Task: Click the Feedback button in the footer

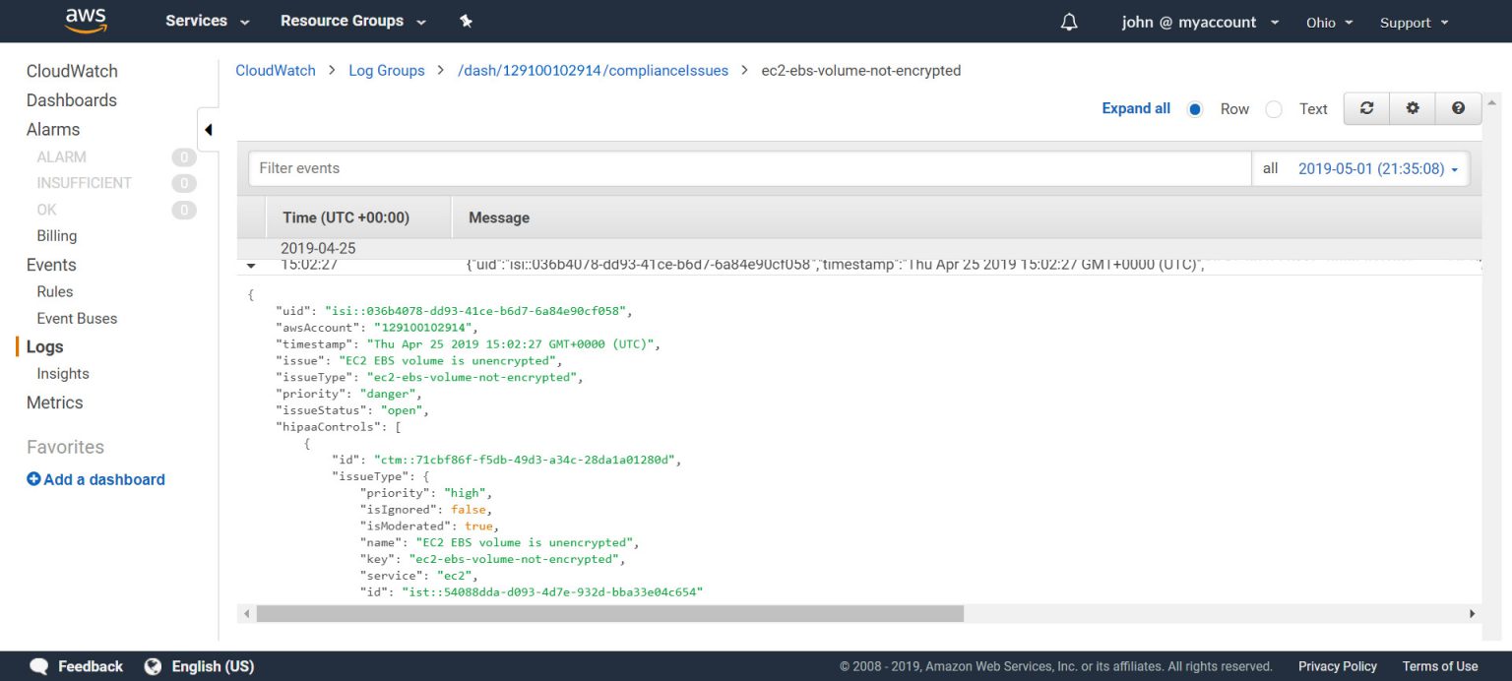Action: (x=91, y=666)
